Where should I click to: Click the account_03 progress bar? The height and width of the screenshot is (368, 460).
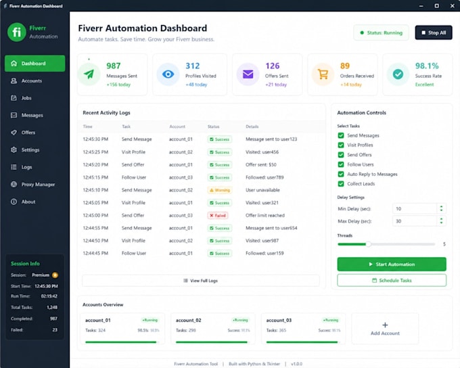click(x=303, y=342)
